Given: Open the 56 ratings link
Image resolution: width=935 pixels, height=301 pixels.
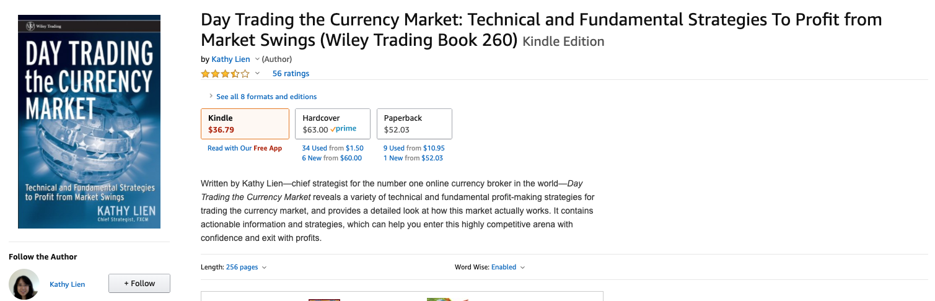Looking at the screenshot, I should pos(291,74).
